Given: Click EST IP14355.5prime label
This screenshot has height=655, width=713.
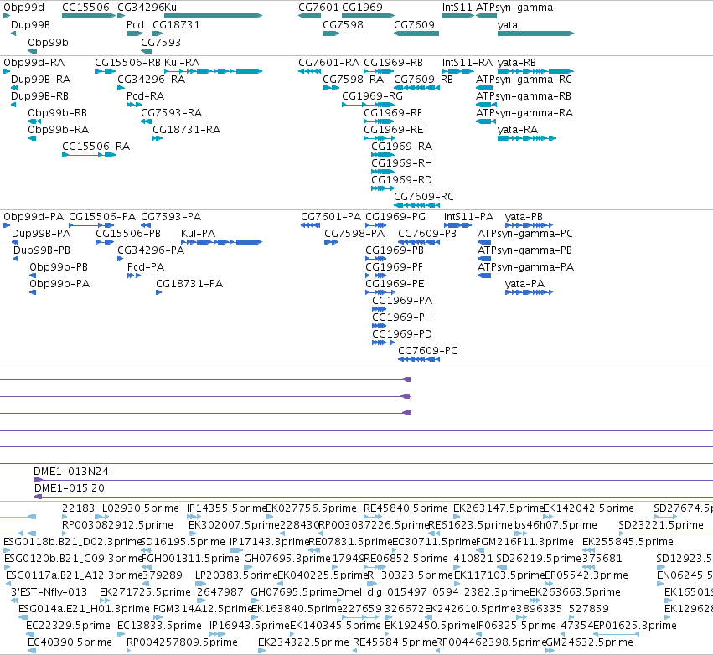Looking at the screenshot, I should [x=226, y=508].
